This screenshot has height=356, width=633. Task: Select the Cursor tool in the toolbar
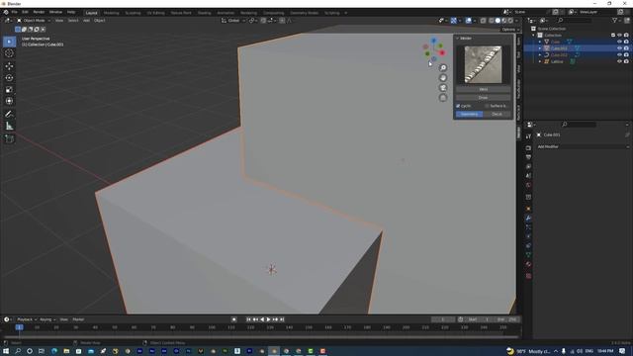[x=9, y=53]
